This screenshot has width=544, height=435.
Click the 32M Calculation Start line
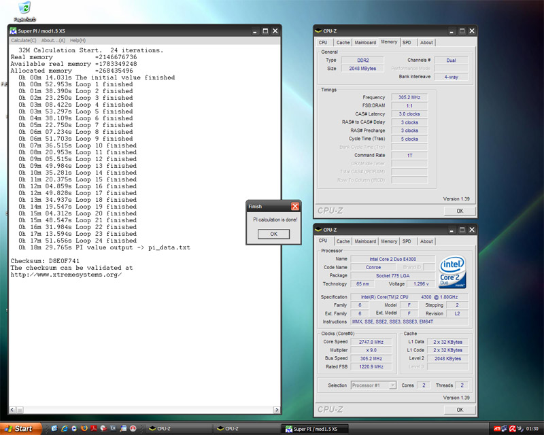coord(90,50)
